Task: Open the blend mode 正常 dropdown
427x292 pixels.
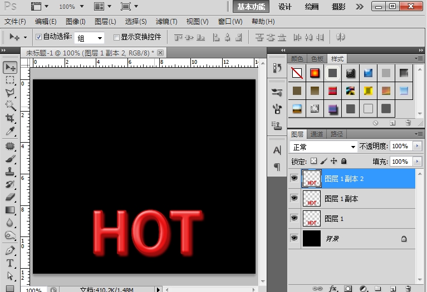Action: pyautogui.click(x=323, y=147)
